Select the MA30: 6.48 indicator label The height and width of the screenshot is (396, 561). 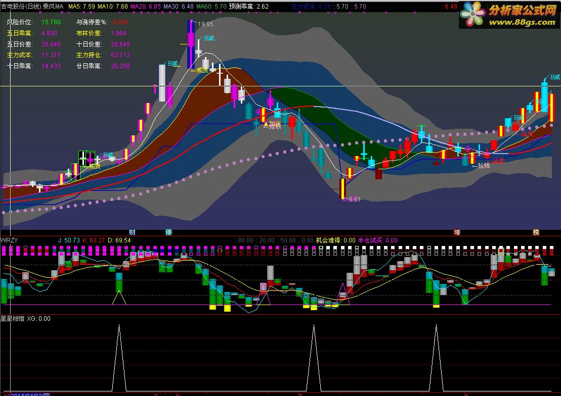(179, 7)
